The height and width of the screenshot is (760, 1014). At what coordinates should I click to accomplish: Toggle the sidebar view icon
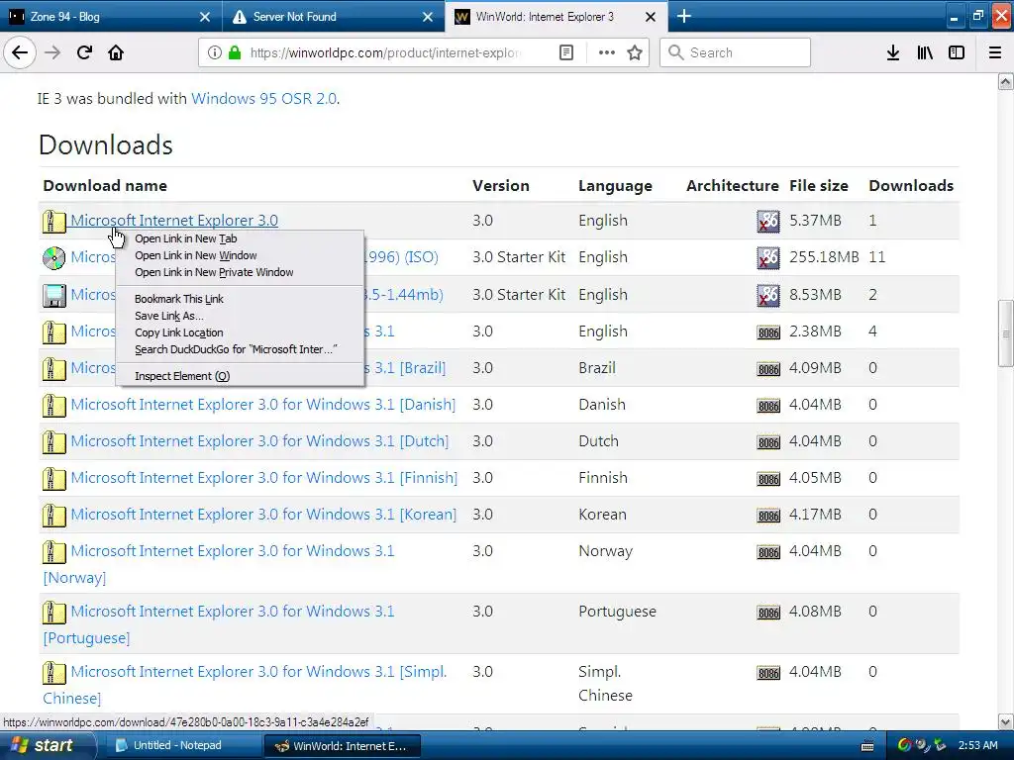[957, 52]
